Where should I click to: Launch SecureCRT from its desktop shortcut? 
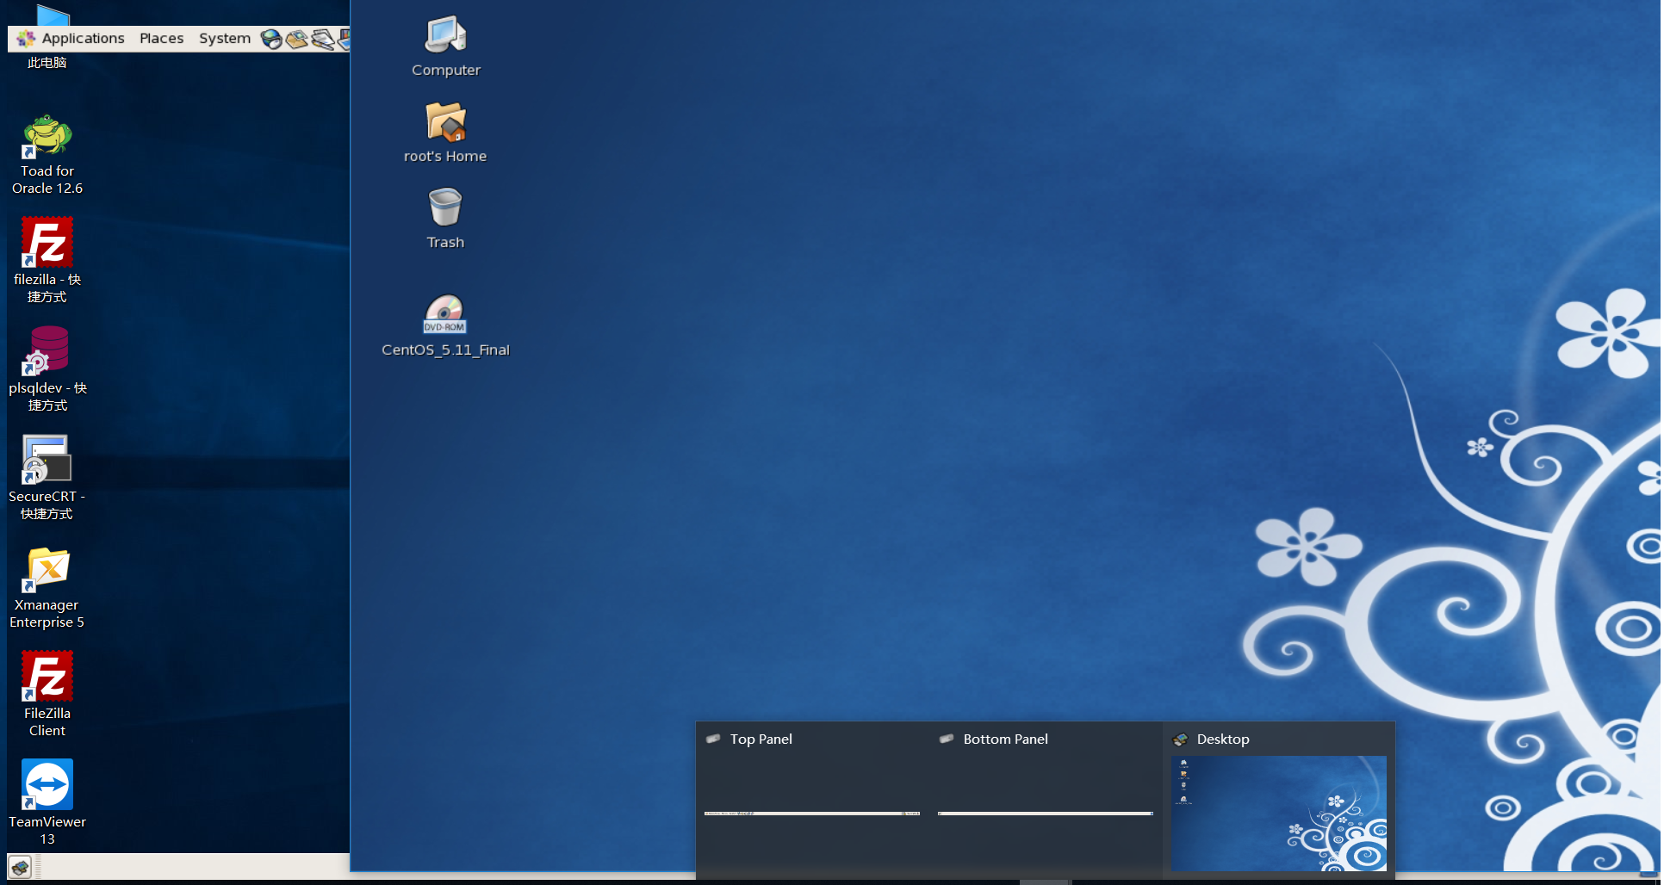(47, 461)
